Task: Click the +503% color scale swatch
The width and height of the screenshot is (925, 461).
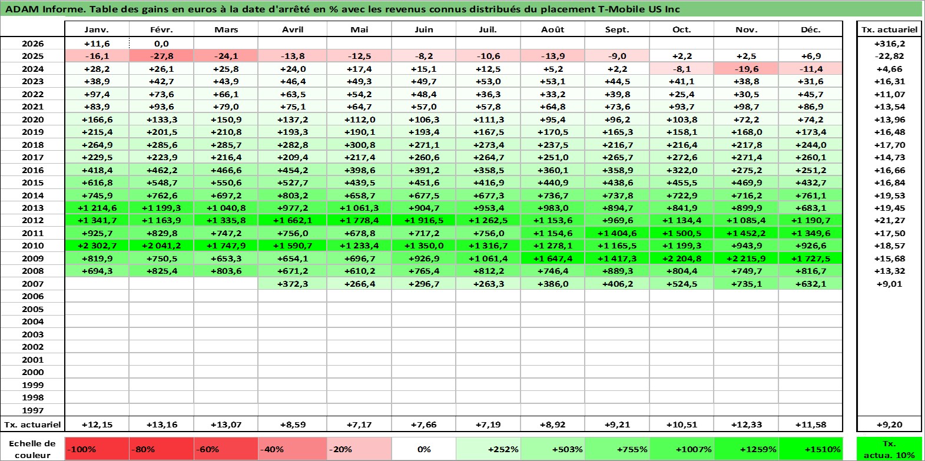Action: (x=553, y=449)
